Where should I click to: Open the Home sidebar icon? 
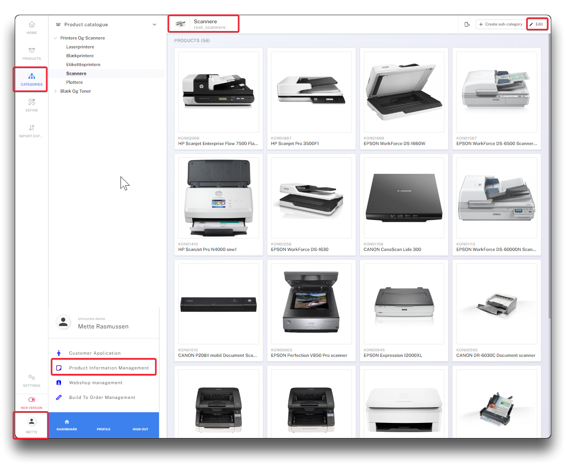pos(32,28)
